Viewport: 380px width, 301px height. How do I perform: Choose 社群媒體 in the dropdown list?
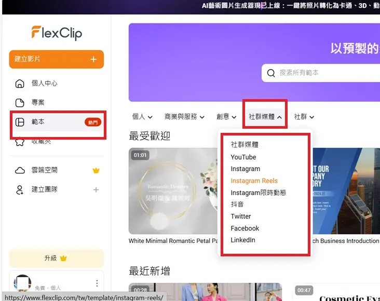pyautogui.click(x=245, y=145)
